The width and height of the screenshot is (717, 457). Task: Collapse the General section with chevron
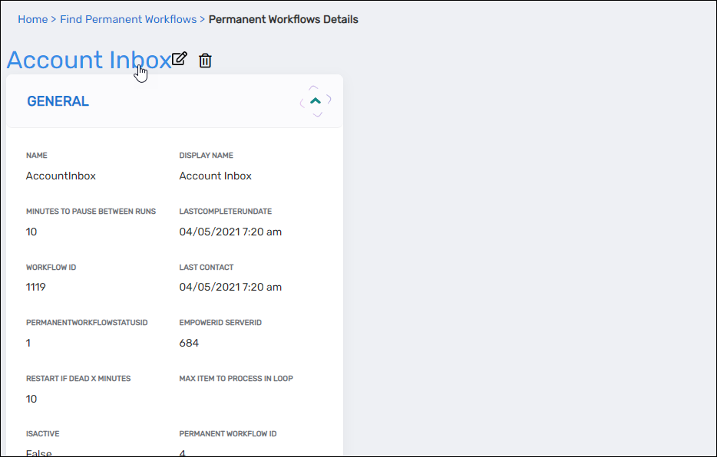[x=316, y=101]
